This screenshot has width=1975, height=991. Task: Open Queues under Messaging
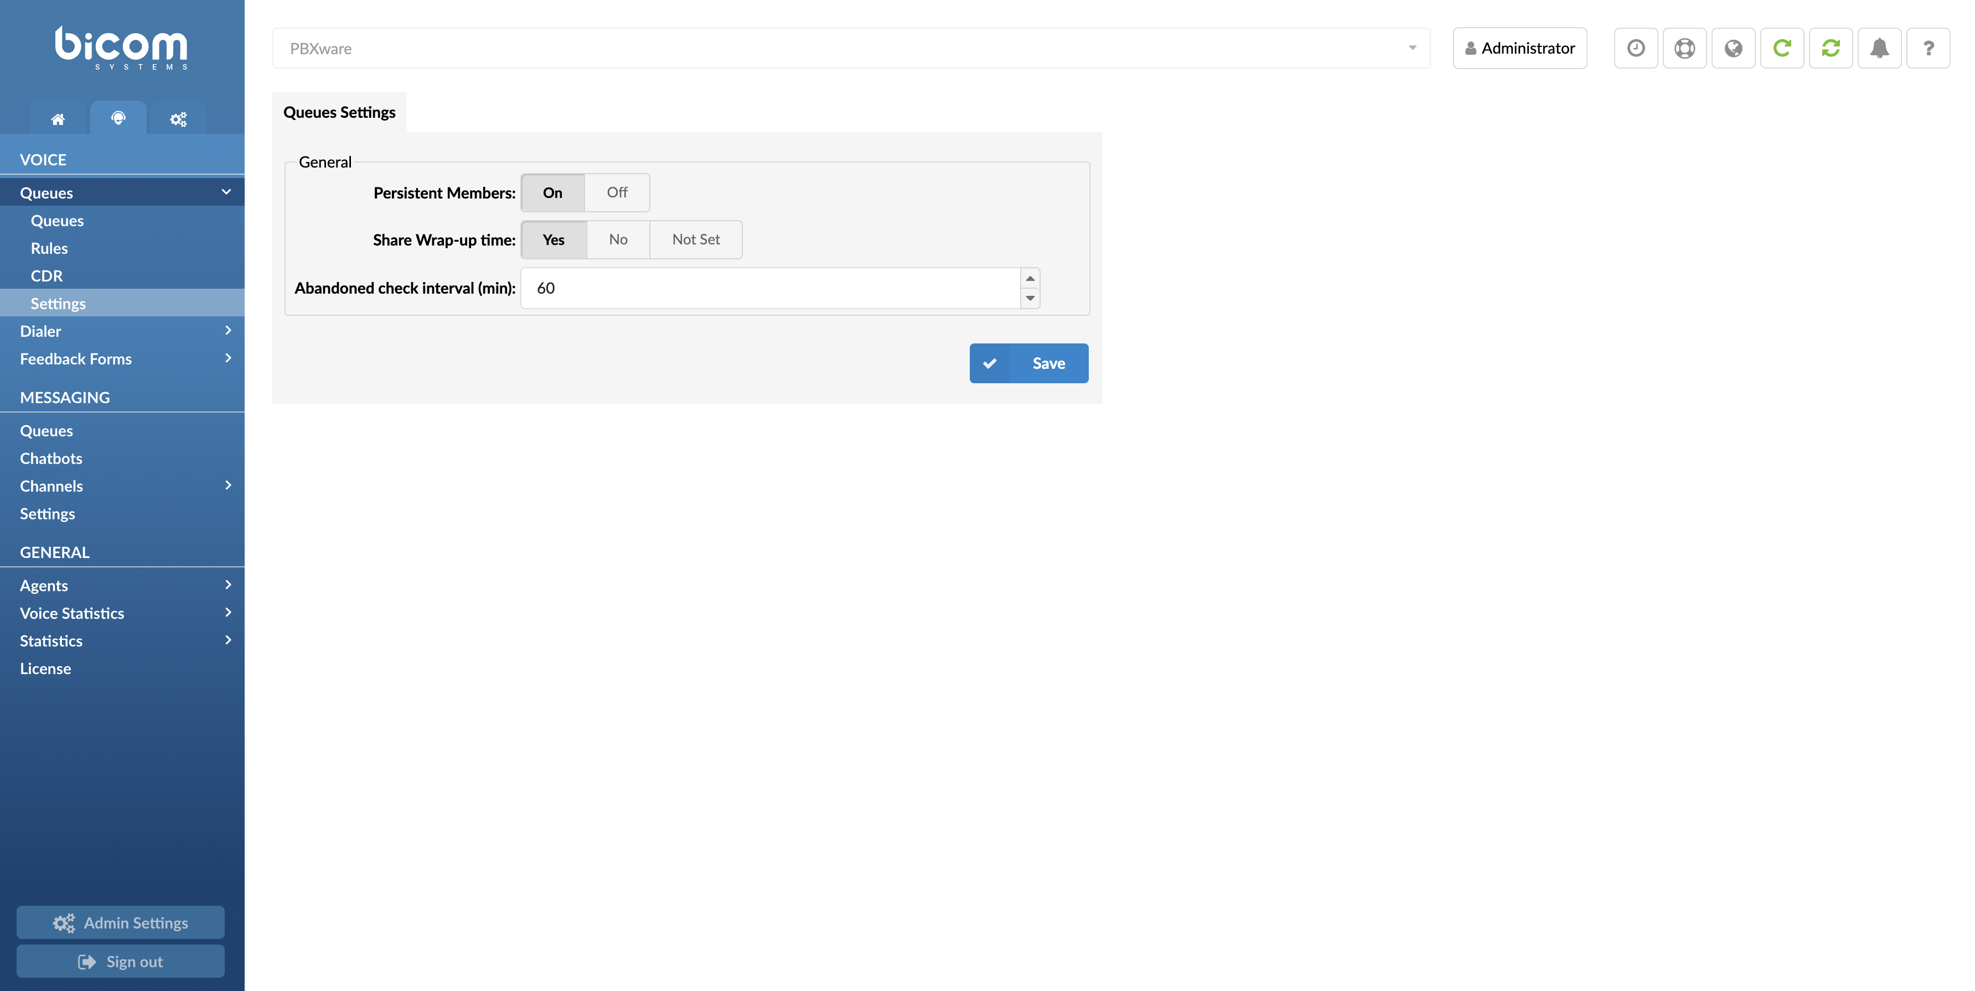point(122,430)
